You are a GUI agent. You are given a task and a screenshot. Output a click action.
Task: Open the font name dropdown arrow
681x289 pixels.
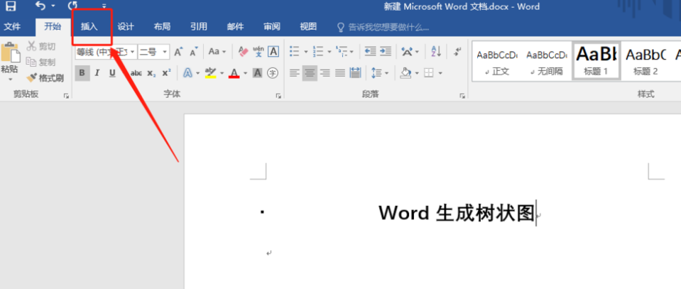click(133, 52)
